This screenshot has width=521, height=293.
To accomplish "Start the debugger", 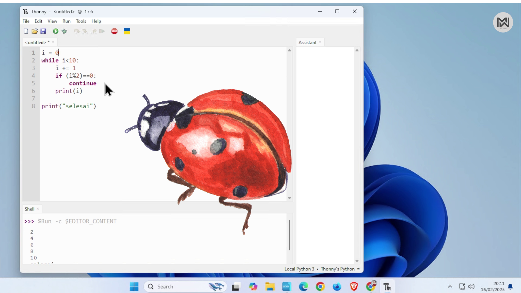I will (x=64, y=31).
